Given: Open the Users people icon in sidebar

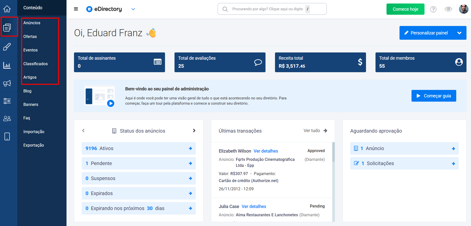Looking at the screenshot, I should point(7,119).
